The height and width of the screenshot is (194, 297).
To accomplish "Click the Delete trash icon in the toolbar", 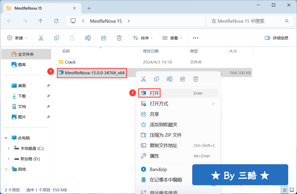I will tap(119, 38).
